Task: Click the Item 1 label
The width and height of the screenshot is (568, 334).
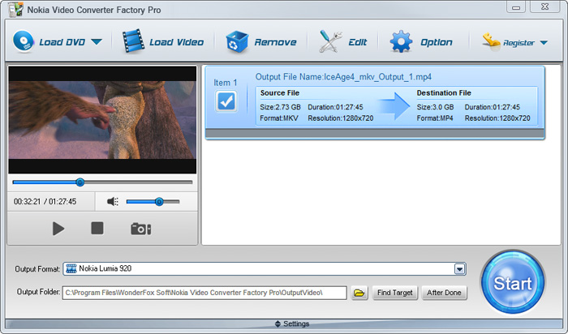Action: pos(225,83)
